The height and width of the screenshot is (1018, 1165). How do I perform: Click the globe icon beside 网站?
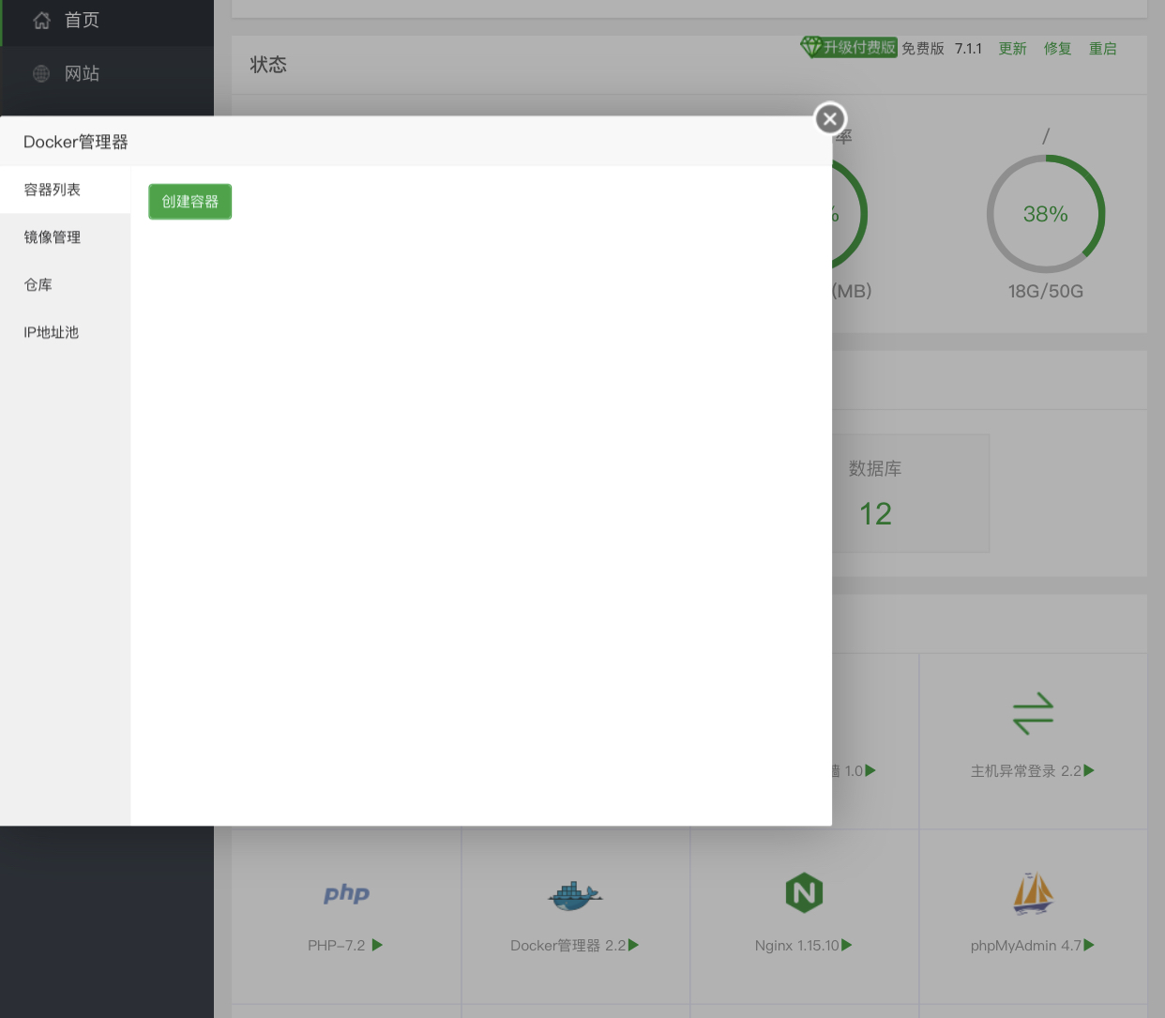click(41, 73)
